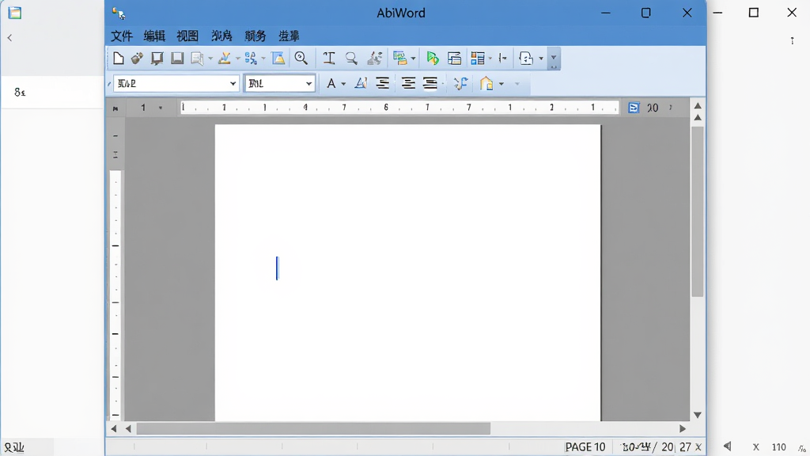
Task: Click the vertical scrollbar down arrow
Action: (x=698, y=415)
